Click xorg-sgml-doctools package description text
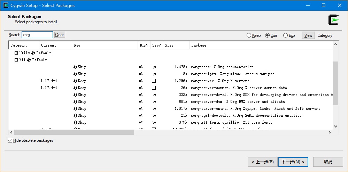 [x=246, y=115]
